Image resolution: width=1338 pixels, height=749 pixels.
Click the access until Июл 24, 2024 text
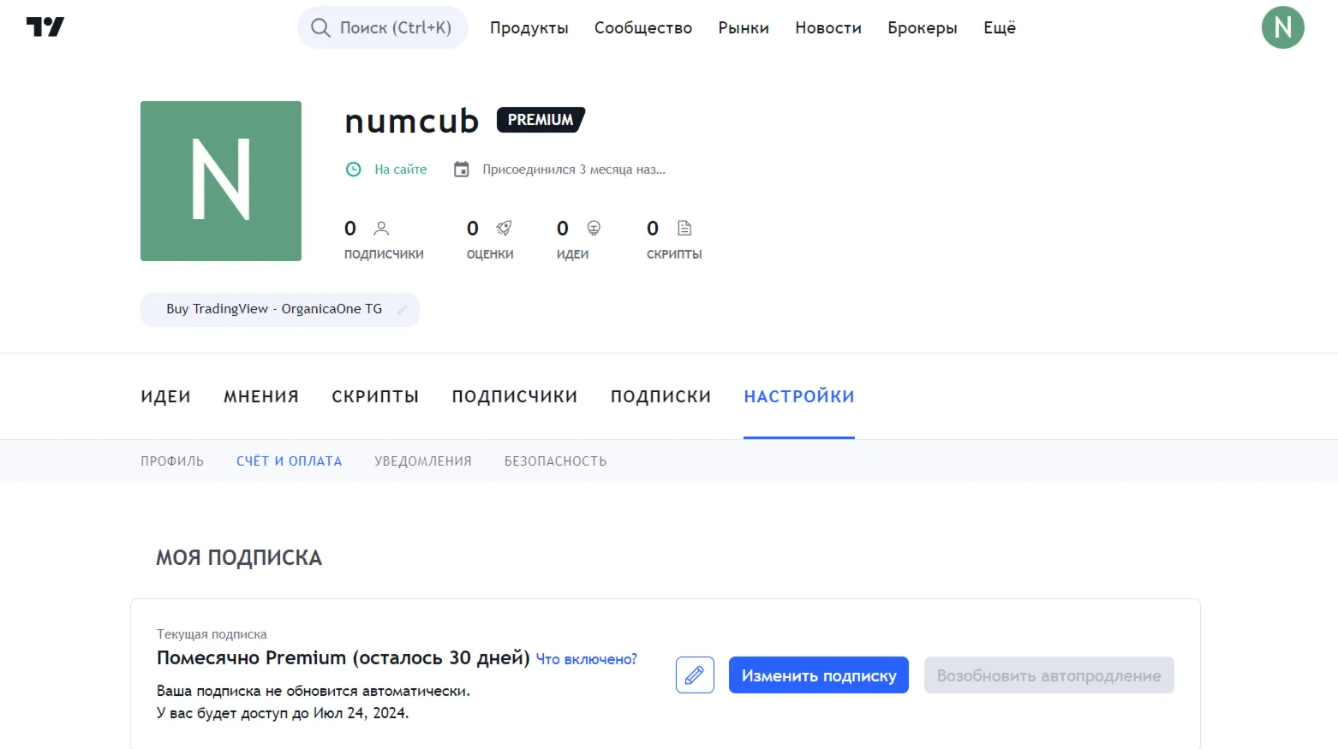click(x=283, y=713)
